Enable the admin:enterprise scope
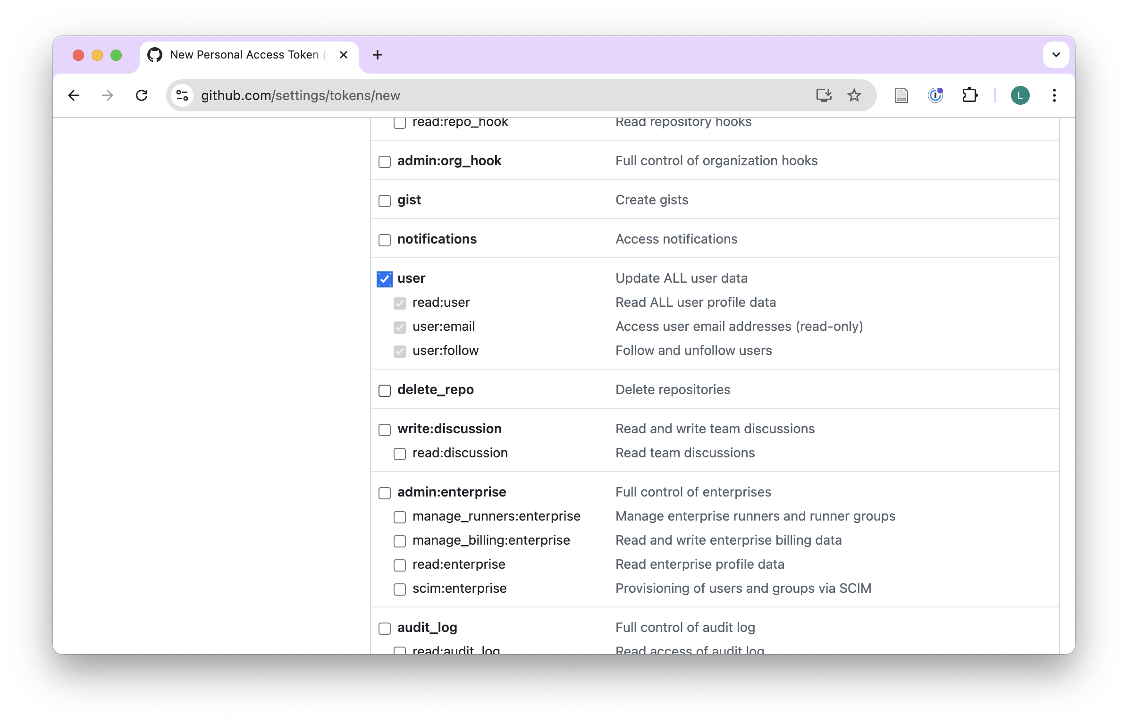Viewport: 1128px width, 724px height. tap(385, 493)
